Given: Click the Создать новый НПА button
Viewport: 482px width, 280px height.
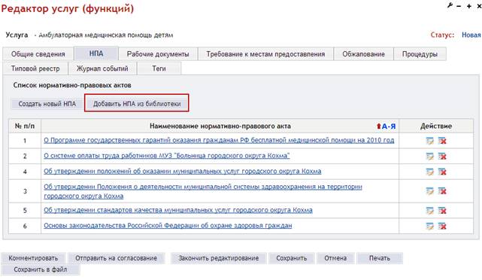Looking at the screenshot, I should (47, 104).
